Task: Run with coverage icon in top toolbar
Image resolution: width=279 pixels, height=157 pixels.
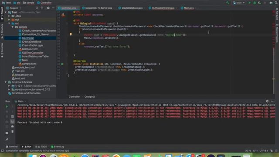Action: 260,3
